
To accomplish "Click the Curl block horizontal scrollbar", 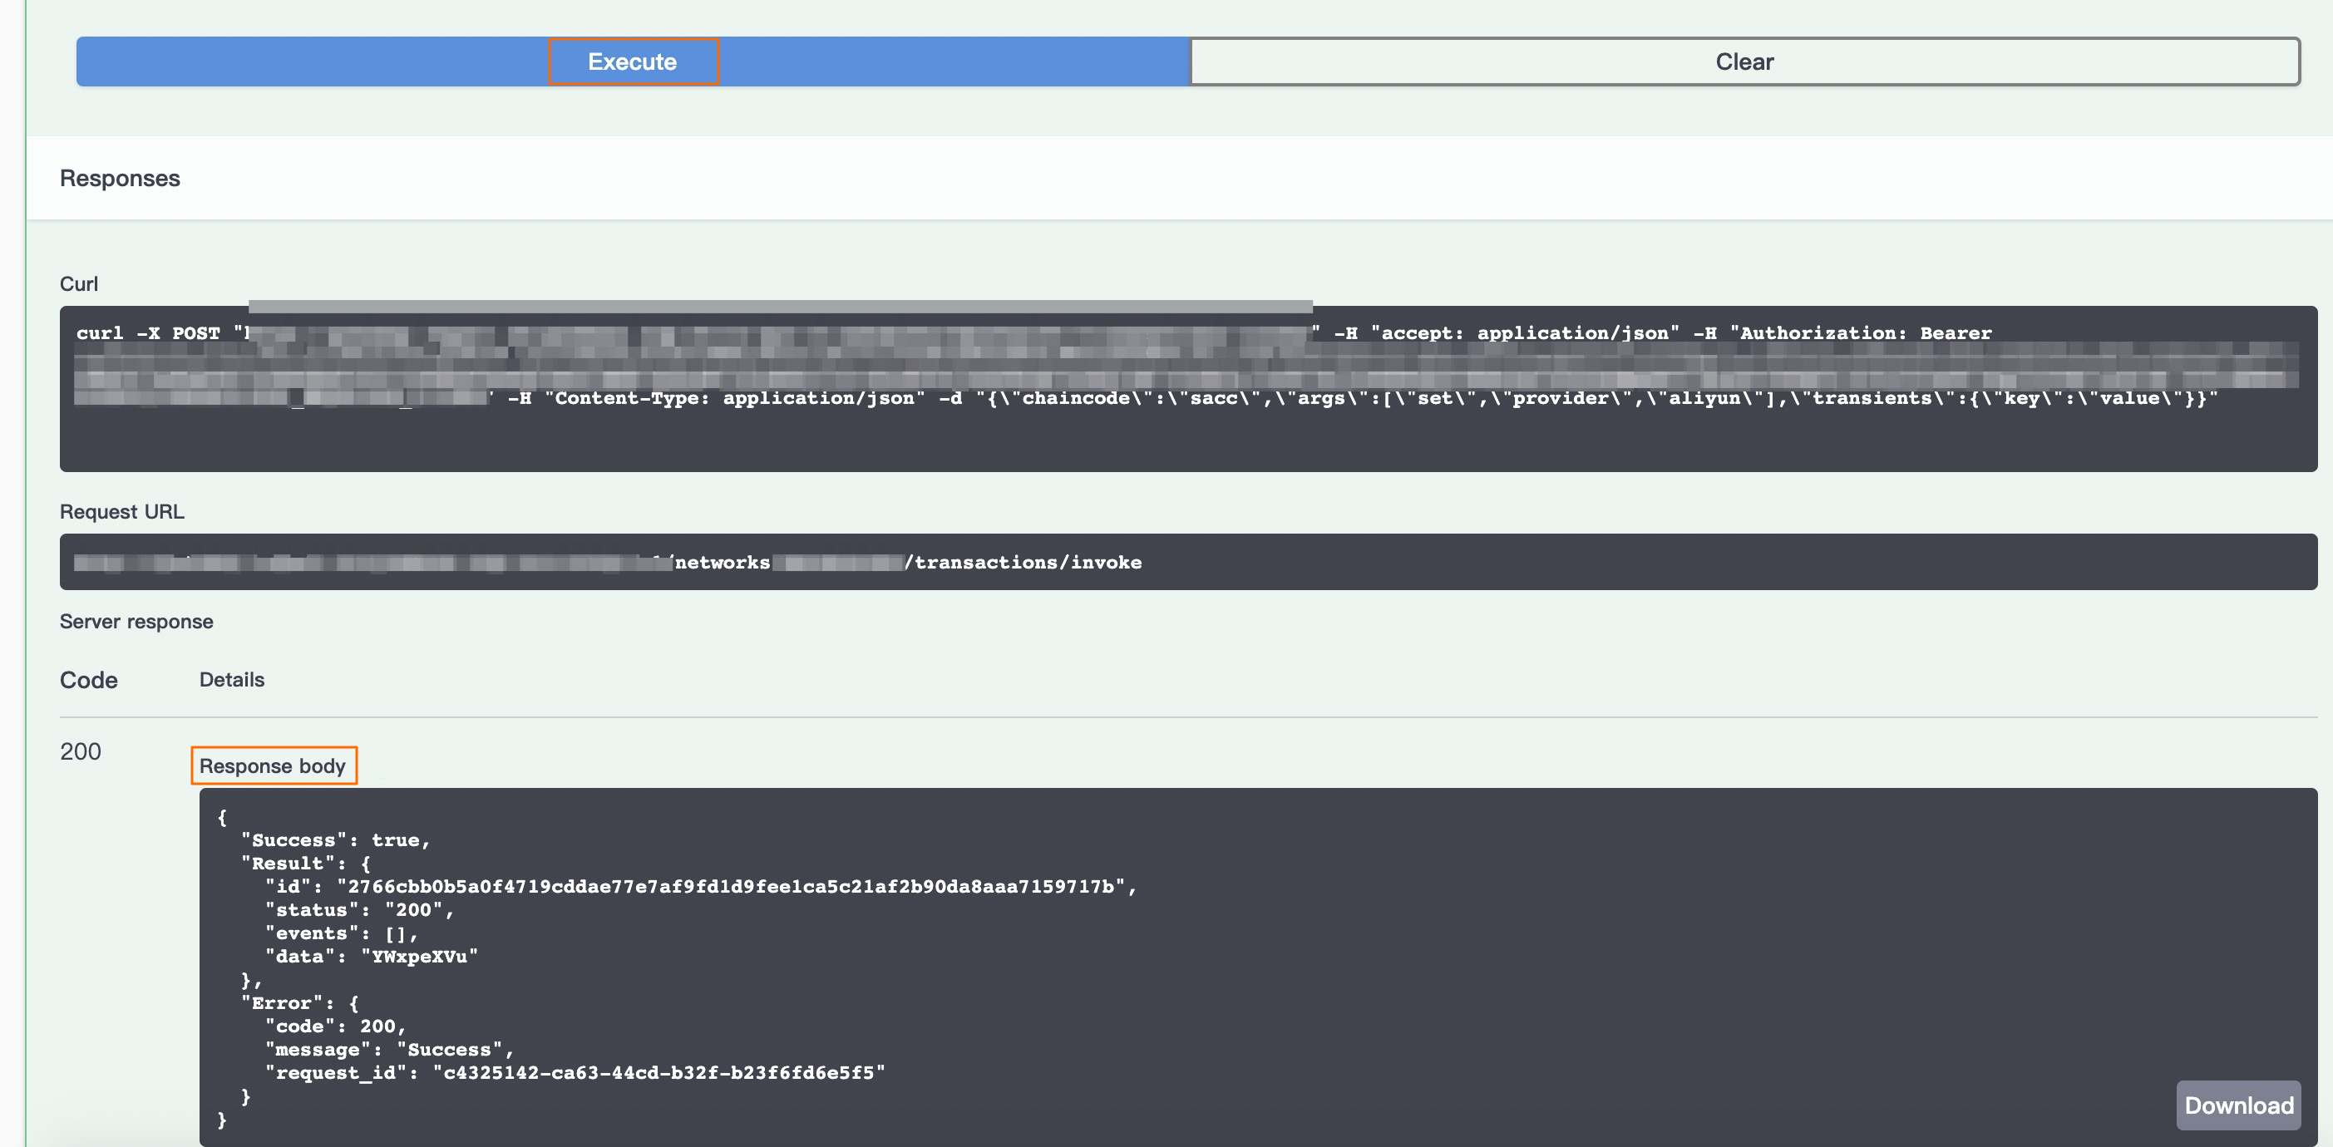I will coord(779,306).
